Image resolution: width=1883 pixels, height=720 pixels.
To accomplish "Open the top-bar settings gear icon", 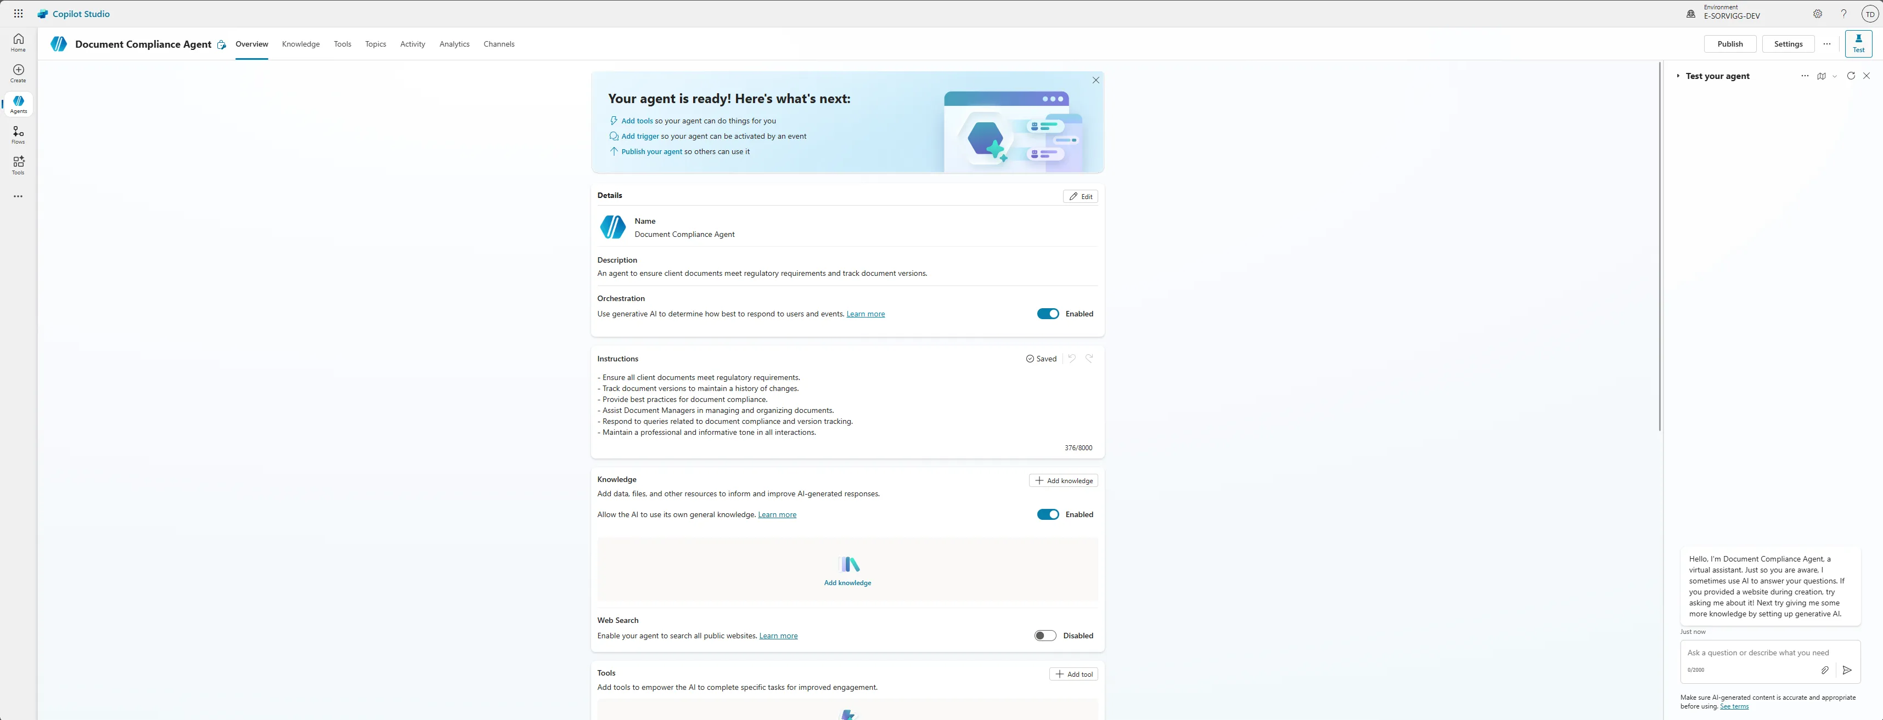I will point(1818,14).
